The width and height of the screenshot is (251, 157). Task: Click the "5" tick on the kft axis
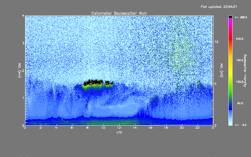pyautogui.click(x=216, y=84)
